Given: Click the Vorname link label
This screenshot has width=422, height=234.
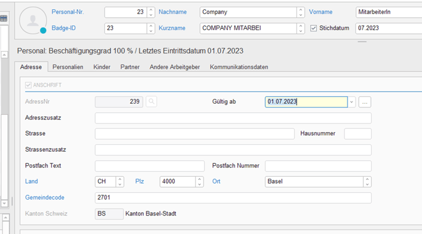Looking at the screenshot, I should coord(320,12).
